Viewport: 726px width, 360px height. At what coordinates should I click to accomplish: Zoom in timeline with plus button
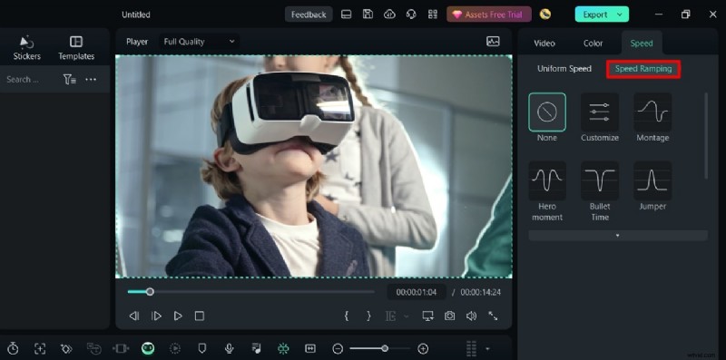pyautogui.click(x=423, y=348)
